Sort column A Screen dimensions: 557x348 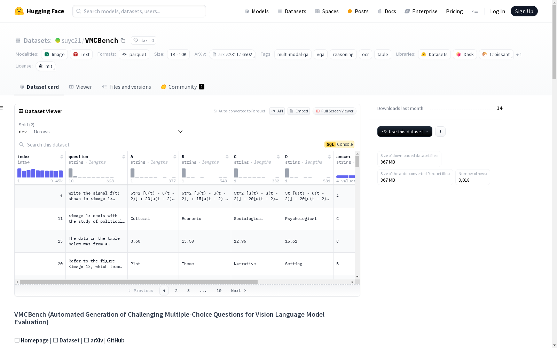[175, 157]
